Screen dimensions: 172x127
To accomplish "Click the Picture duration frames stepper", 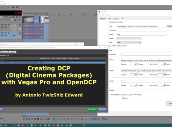I will coord(137,64).
